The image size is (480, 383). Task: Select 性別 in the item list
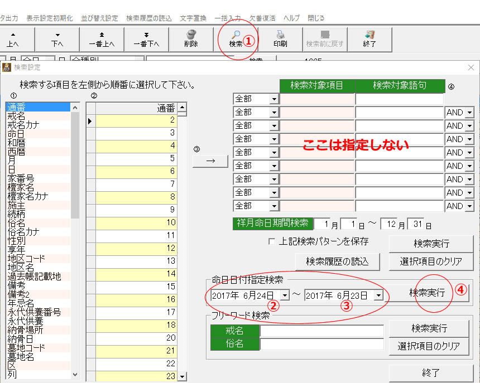point(37,241)
